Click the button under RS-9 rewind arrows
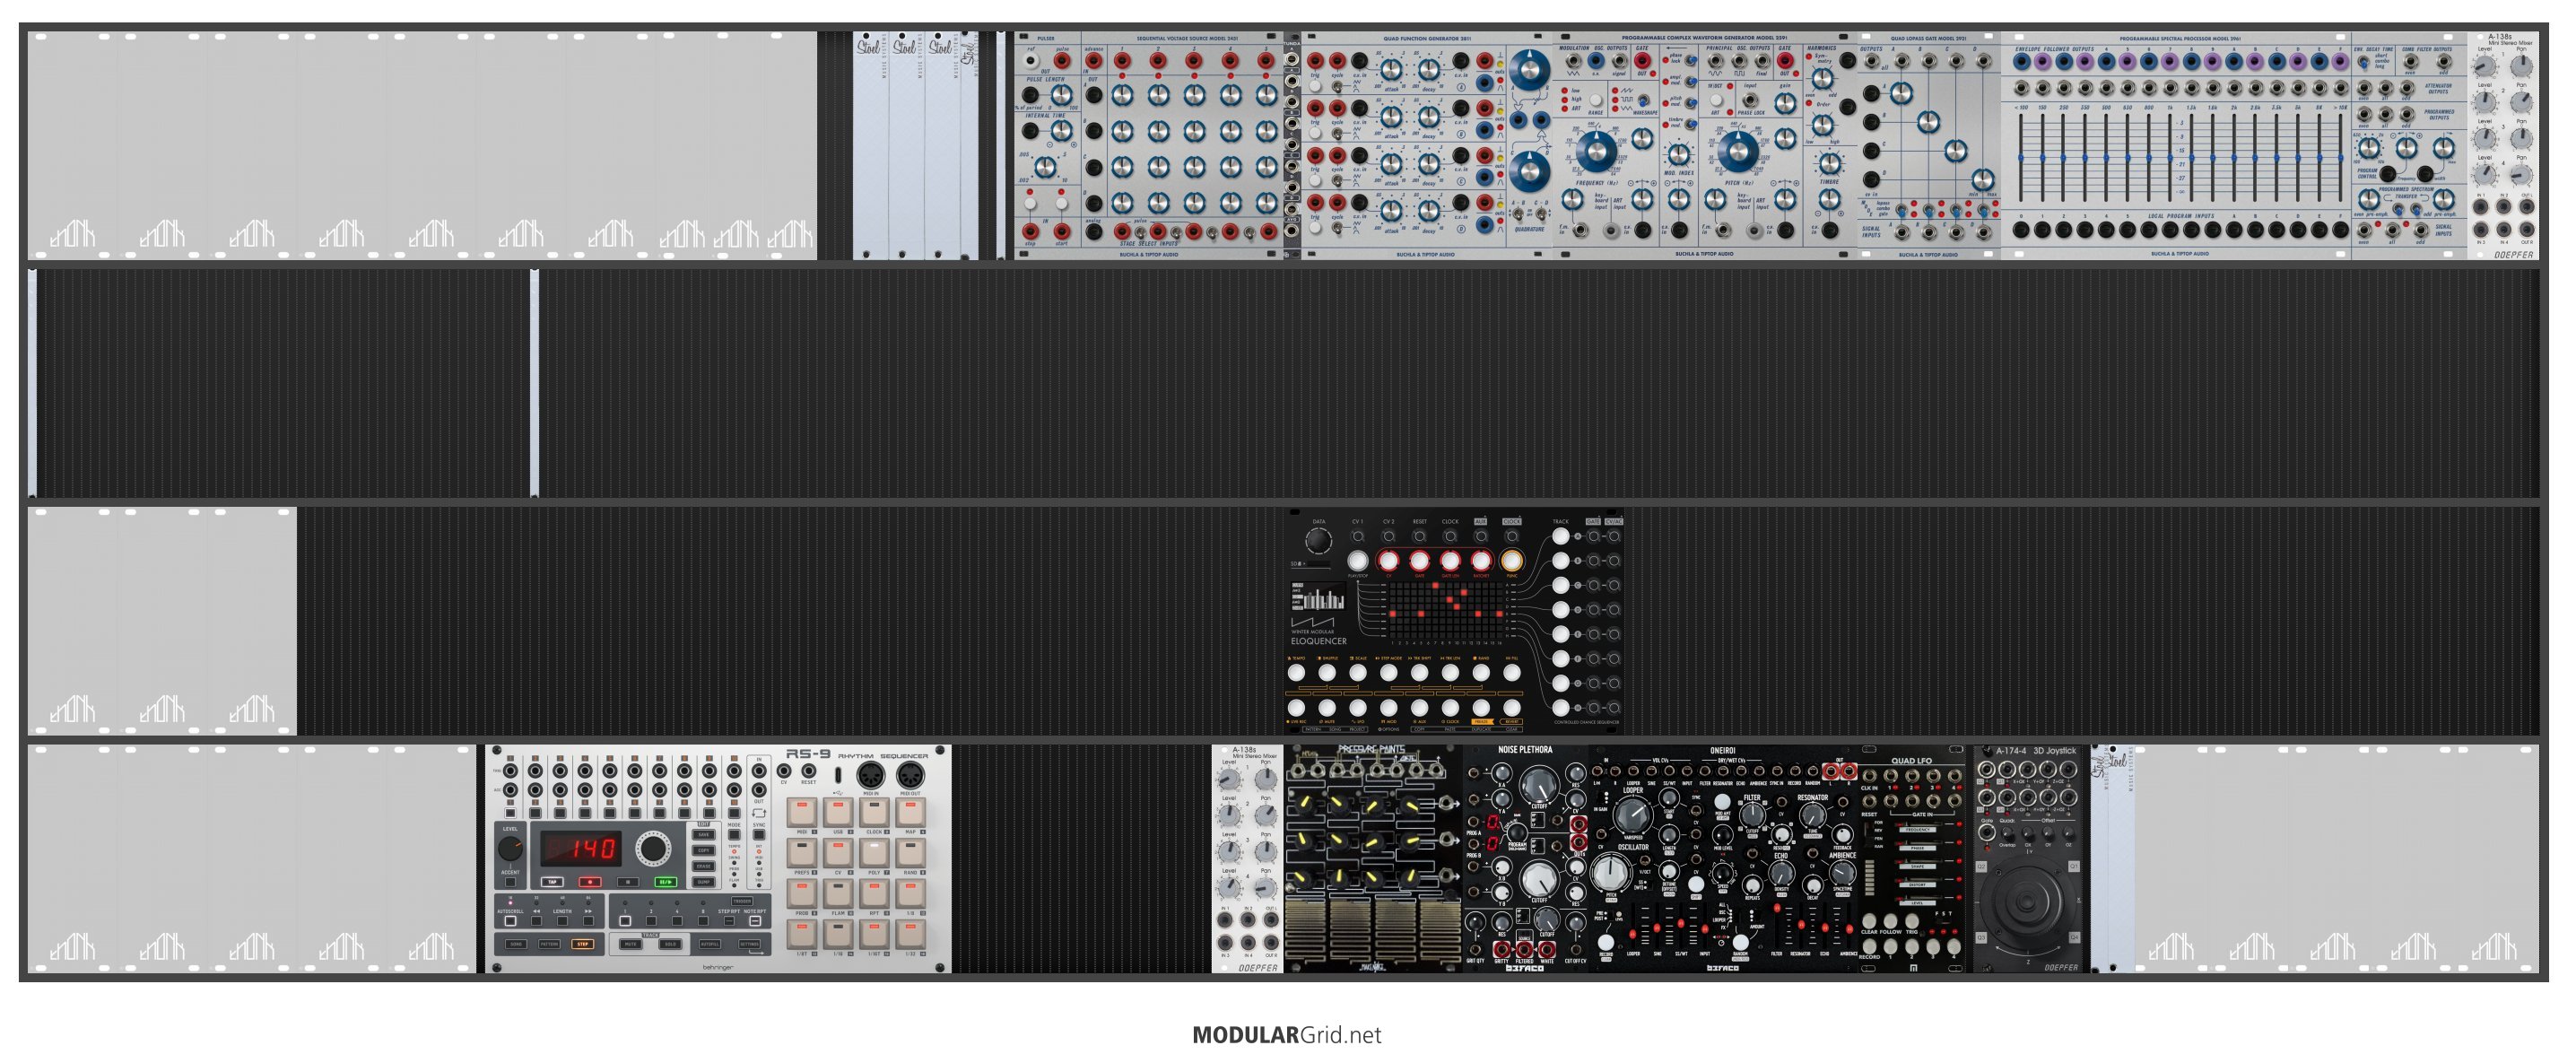The image size is (2576, 1054). click(537, 921)
